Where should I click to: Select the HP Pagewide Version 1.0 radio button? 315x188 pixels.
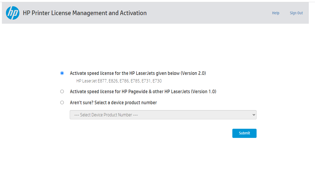(x=62, y=92)
